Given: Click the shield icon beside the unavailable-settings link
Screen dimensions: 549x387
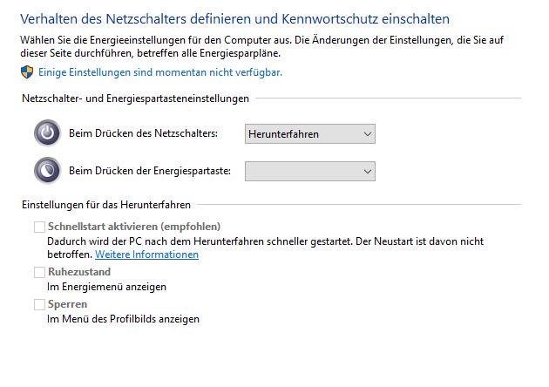Looking at the screenshot, I should [x=28, y=72].
